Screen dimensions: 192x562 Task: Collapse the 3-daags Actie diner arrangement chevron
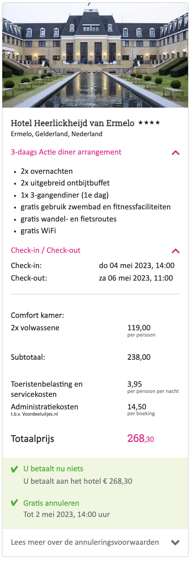coord(176,153)
